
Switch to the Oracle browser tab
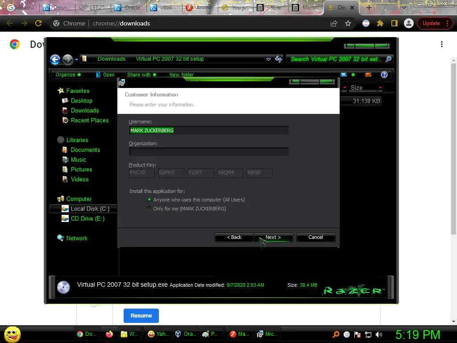[128, 8]
